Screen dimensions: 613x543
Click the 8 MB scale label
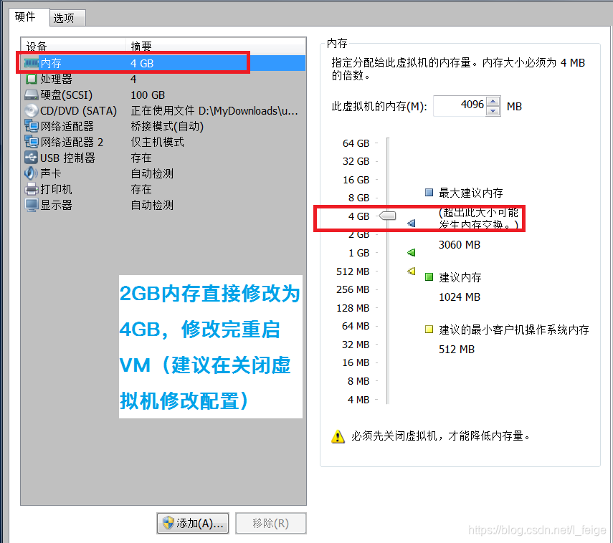tap(358, 381)
